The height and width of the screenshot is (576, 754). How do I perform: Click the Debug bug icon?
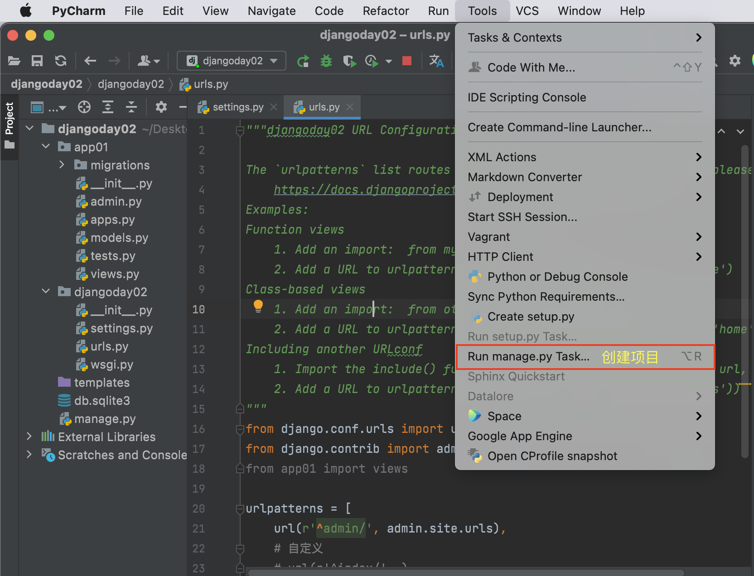(x=326, y=61)
